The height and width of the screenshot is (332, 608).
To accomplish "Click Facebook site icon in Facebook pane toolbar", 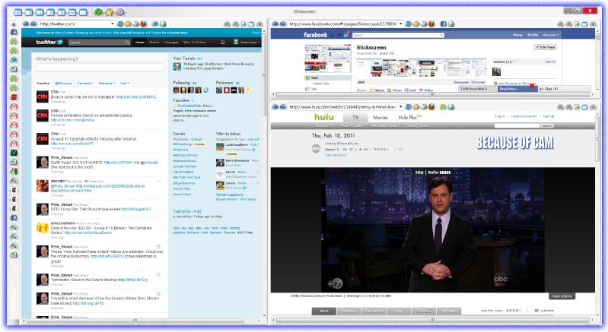I will pyautogui.click(x=443, y=24).
